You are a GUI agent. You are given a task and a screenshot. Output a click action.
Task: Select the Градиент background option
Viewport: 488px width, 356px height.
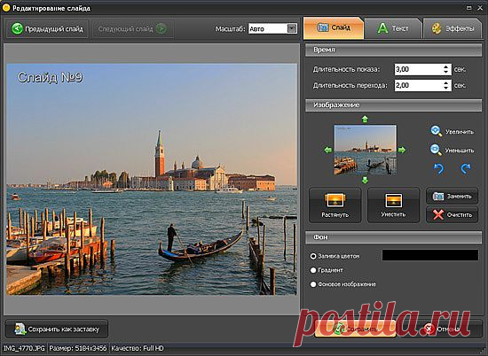click(x=313, y=270)
